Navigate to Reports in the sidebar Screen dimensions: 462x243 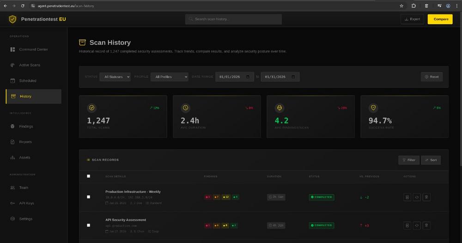[25, 142]
